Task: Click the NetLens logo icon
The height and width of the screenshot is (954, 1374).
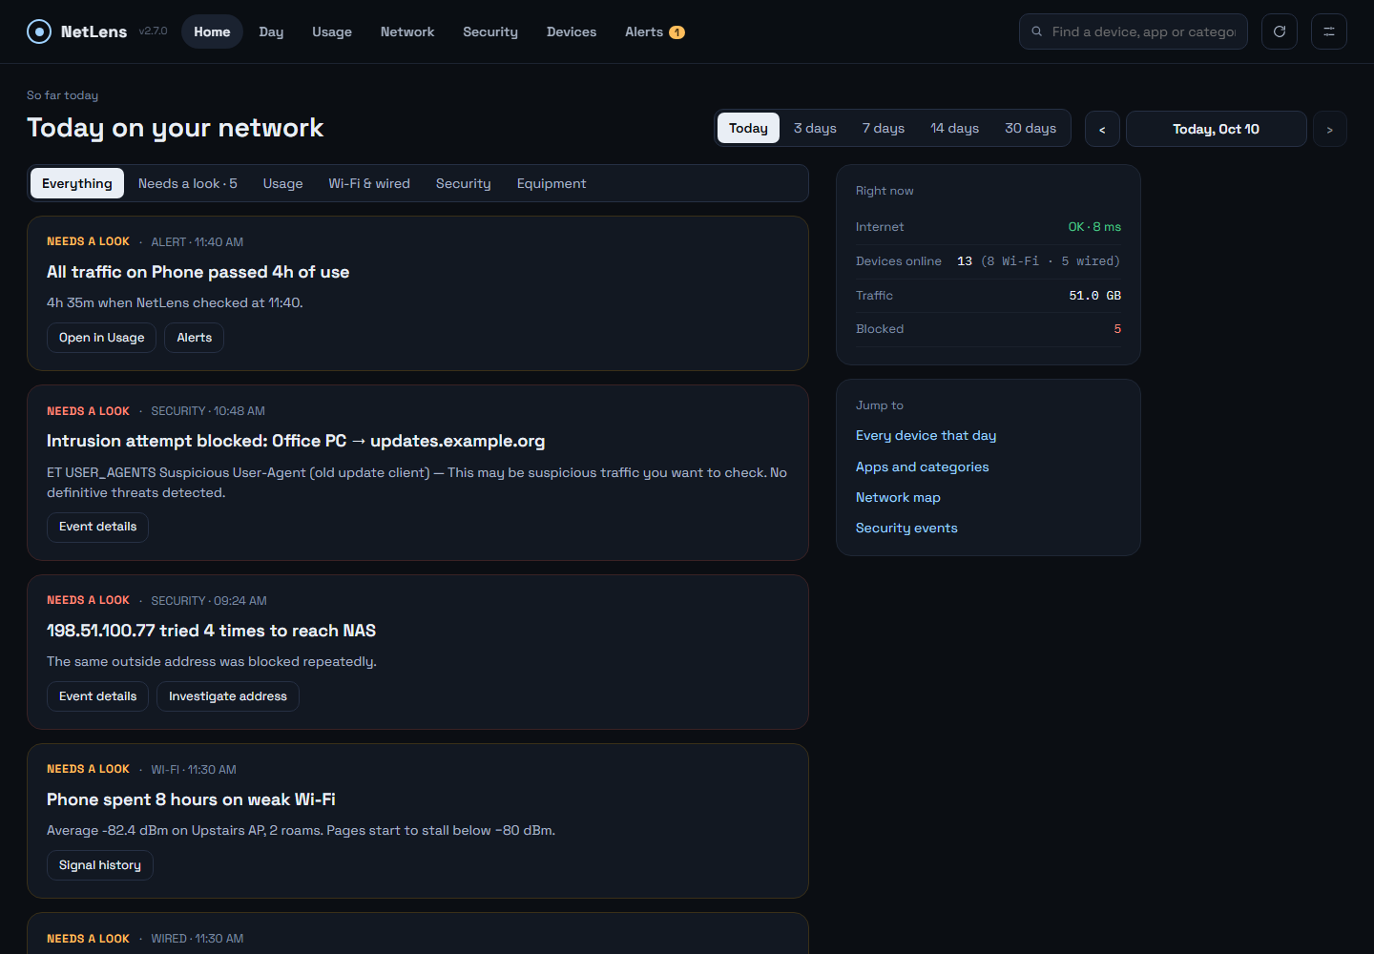Action: tap(39, 31)
